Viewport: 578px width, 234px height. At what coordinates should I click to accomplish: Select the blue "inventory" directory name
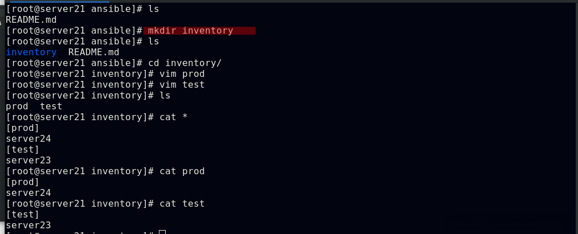coord(31,52)
